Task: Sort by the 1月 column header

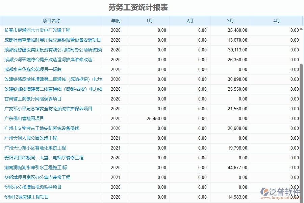Action: (x=149, y=21)
